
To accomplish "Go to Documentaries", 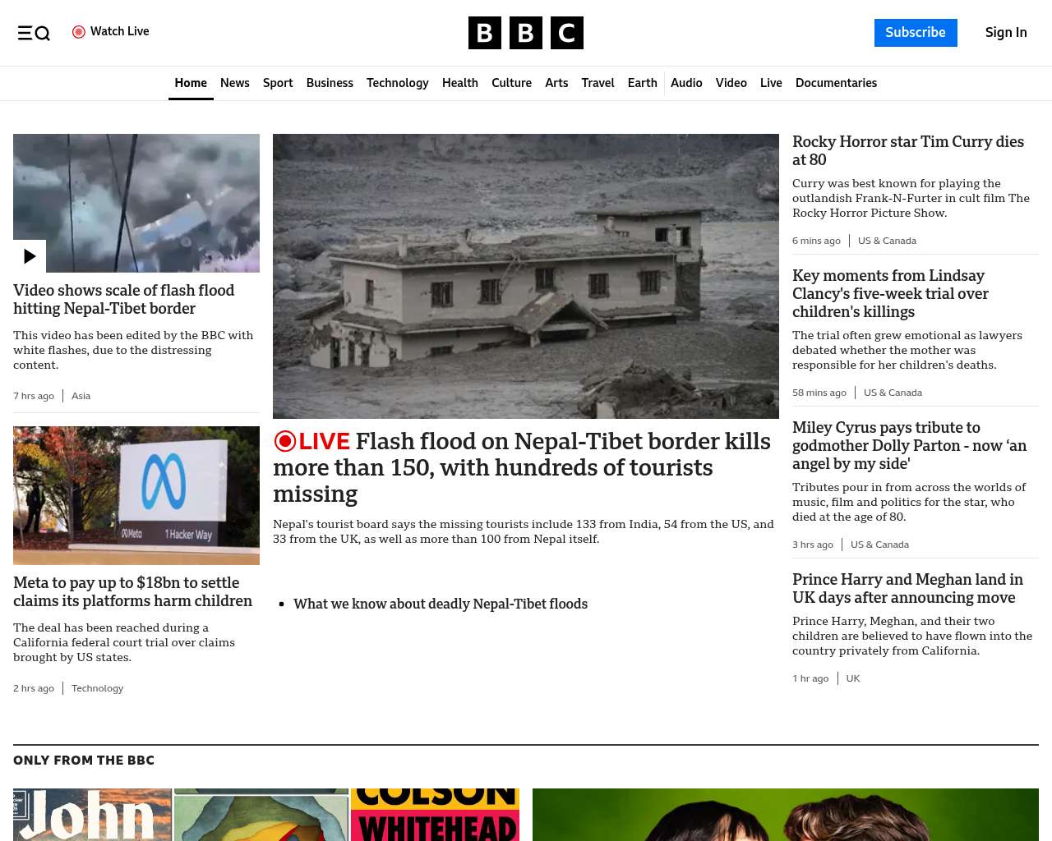I will [x=836, y=83].
